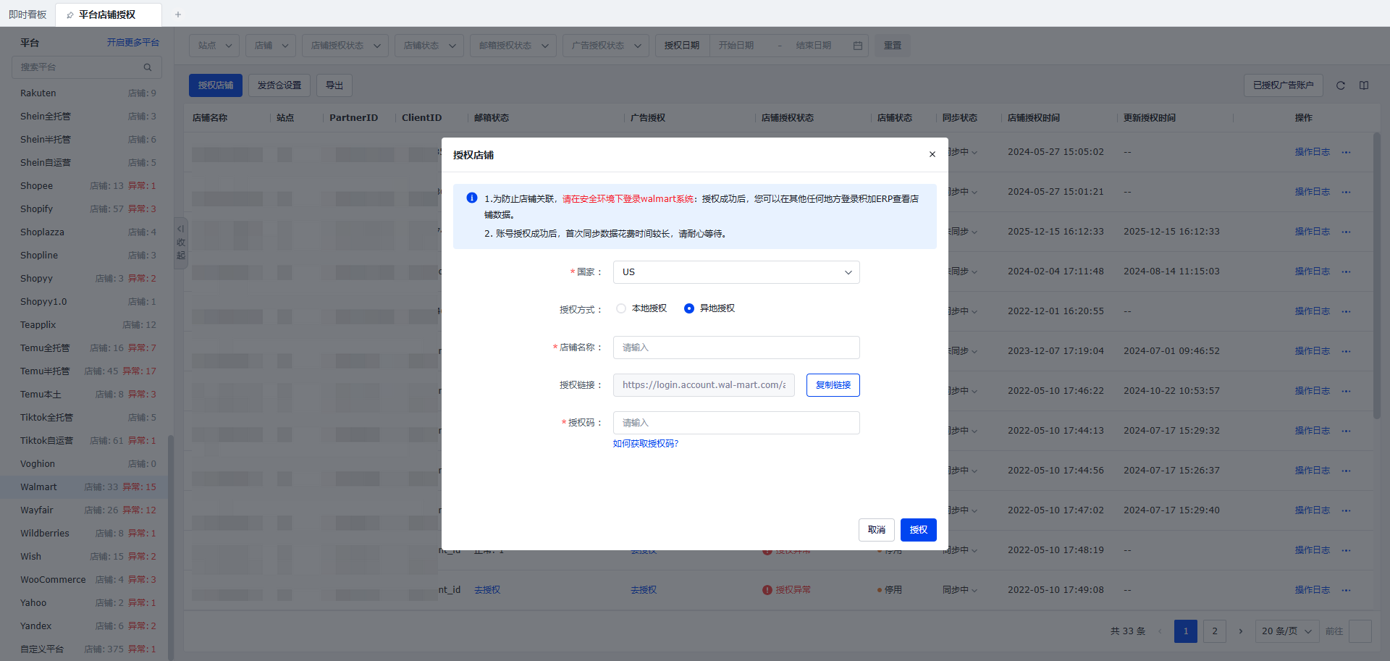Open 操作日志 for 2024-05-27 15:05:02 row

point(1313,152)
